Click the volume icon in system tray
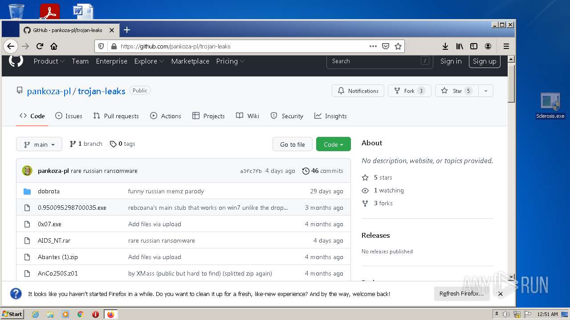 click(x=506, y=314)
